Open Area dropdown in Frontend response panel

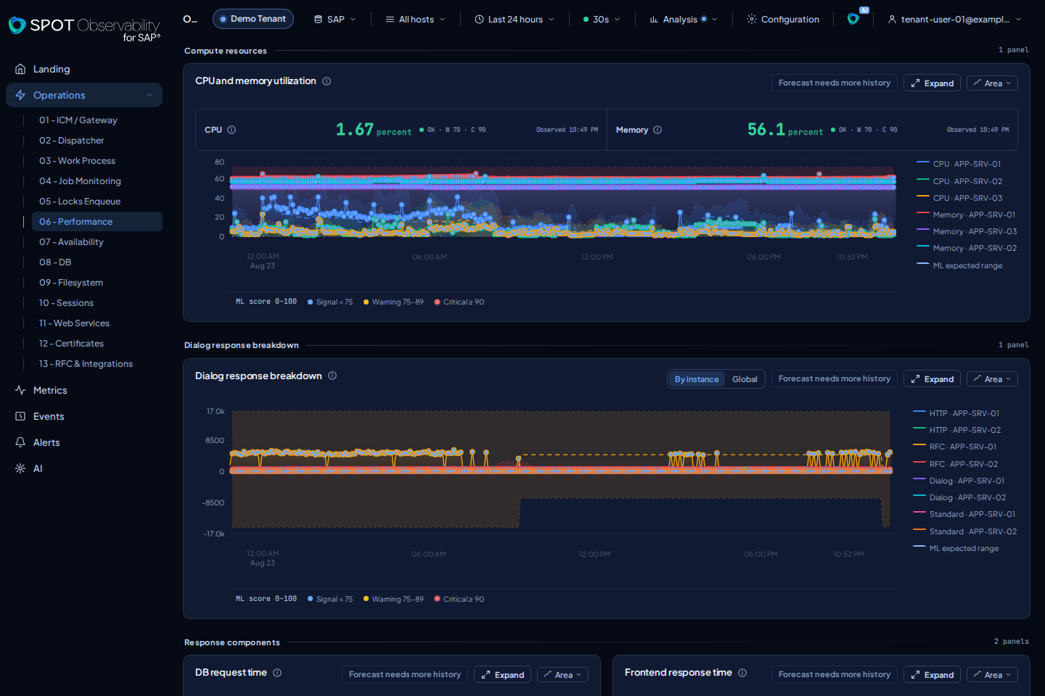(x=992, y=675)
